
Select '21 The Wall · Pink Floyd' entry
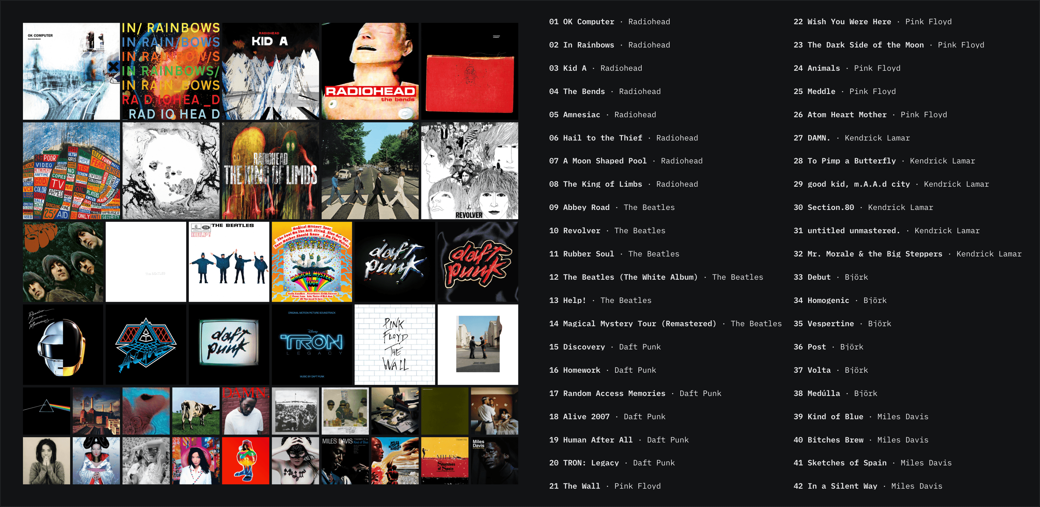[604, 486]
